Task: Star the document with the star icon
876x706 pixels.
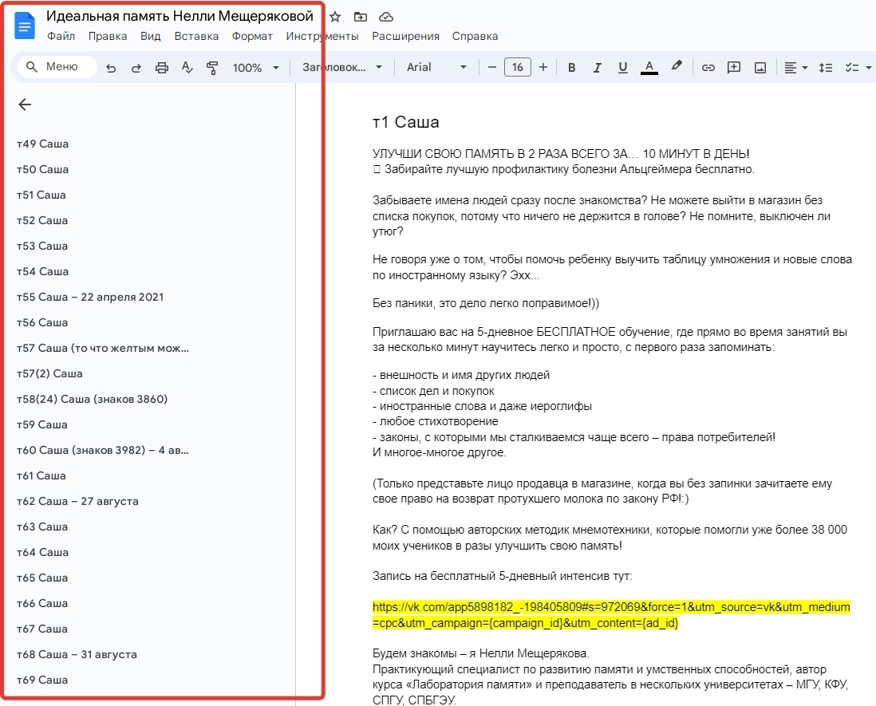Action: [x=335, y=17]
